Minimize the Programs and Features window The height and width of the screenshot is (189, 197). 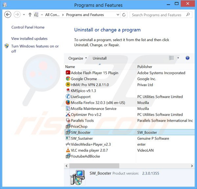pyautogui.click(x=168, y=5)
